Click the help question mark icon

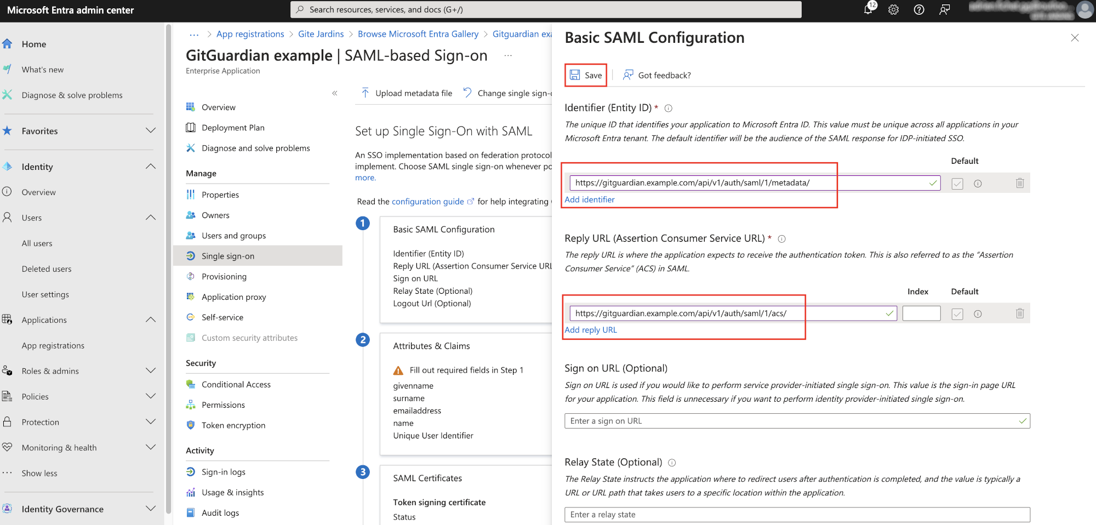point(919,10)
